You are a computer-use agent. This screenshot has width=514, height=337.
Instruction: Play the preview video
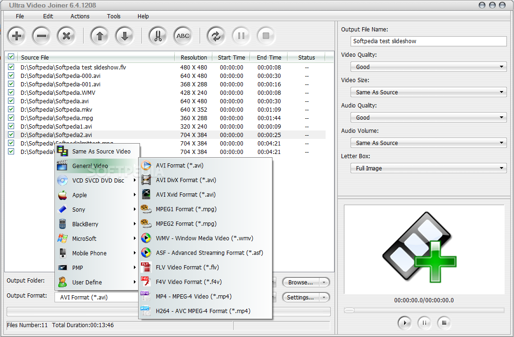point(405,323)
